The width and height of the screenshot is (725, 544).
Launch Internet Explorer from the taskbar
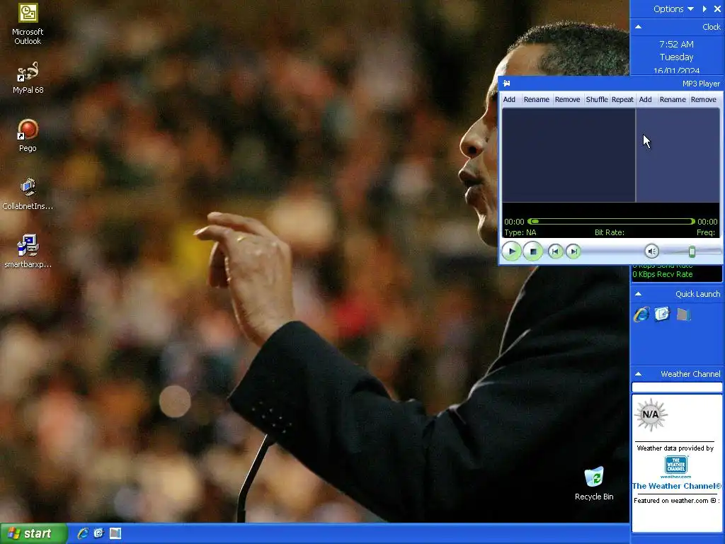(83, 533)
